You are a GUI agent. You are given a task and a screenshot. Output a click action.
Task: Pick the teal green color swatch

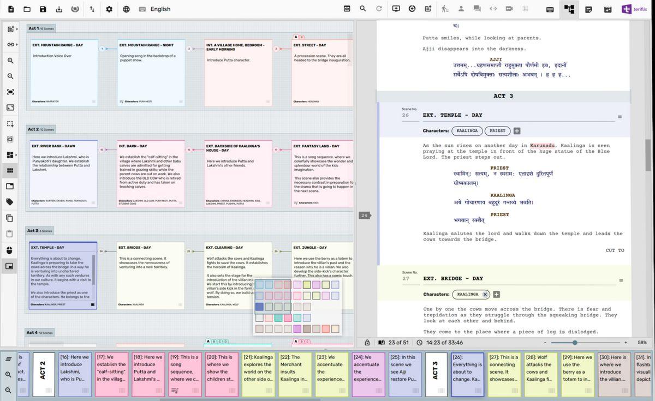tap(278, 318)
